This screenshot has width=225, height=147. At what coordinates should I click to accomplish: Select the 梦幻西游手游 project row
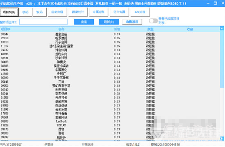110,86
